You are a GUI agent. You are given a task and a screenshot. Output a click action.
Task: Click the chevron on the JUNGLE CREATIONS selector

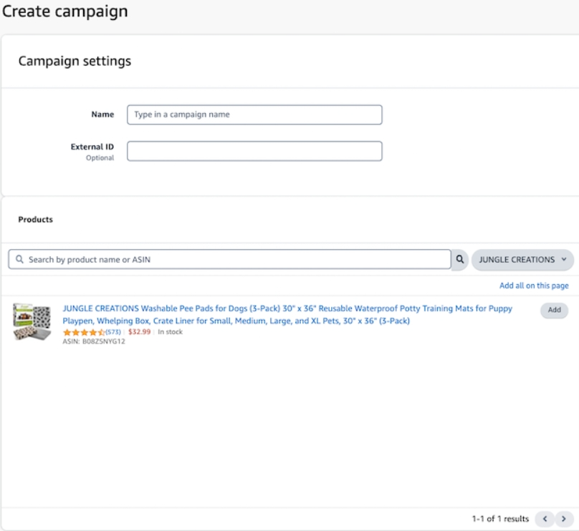pos(565,259)
